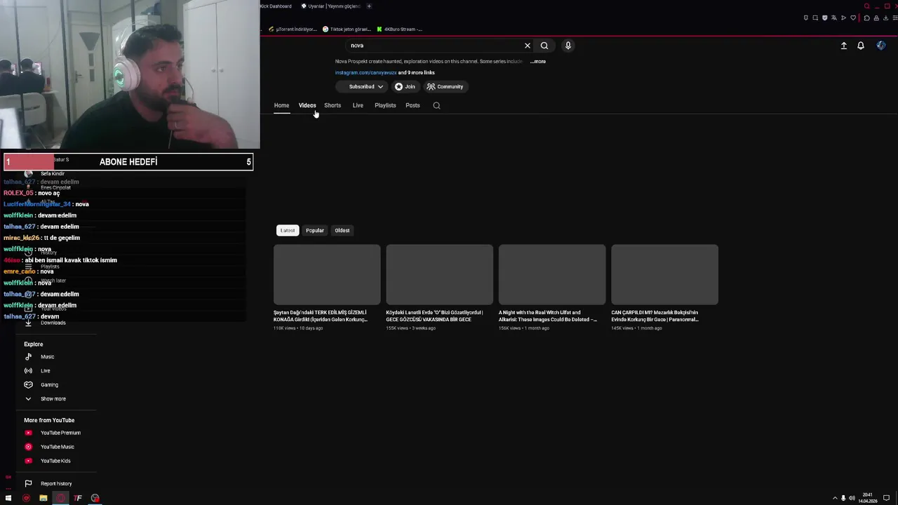The image size is (898, 505).
Task: Switch to the Kick Dashboard browser tab
Action: pyautogui.click(x=276, y=6)
